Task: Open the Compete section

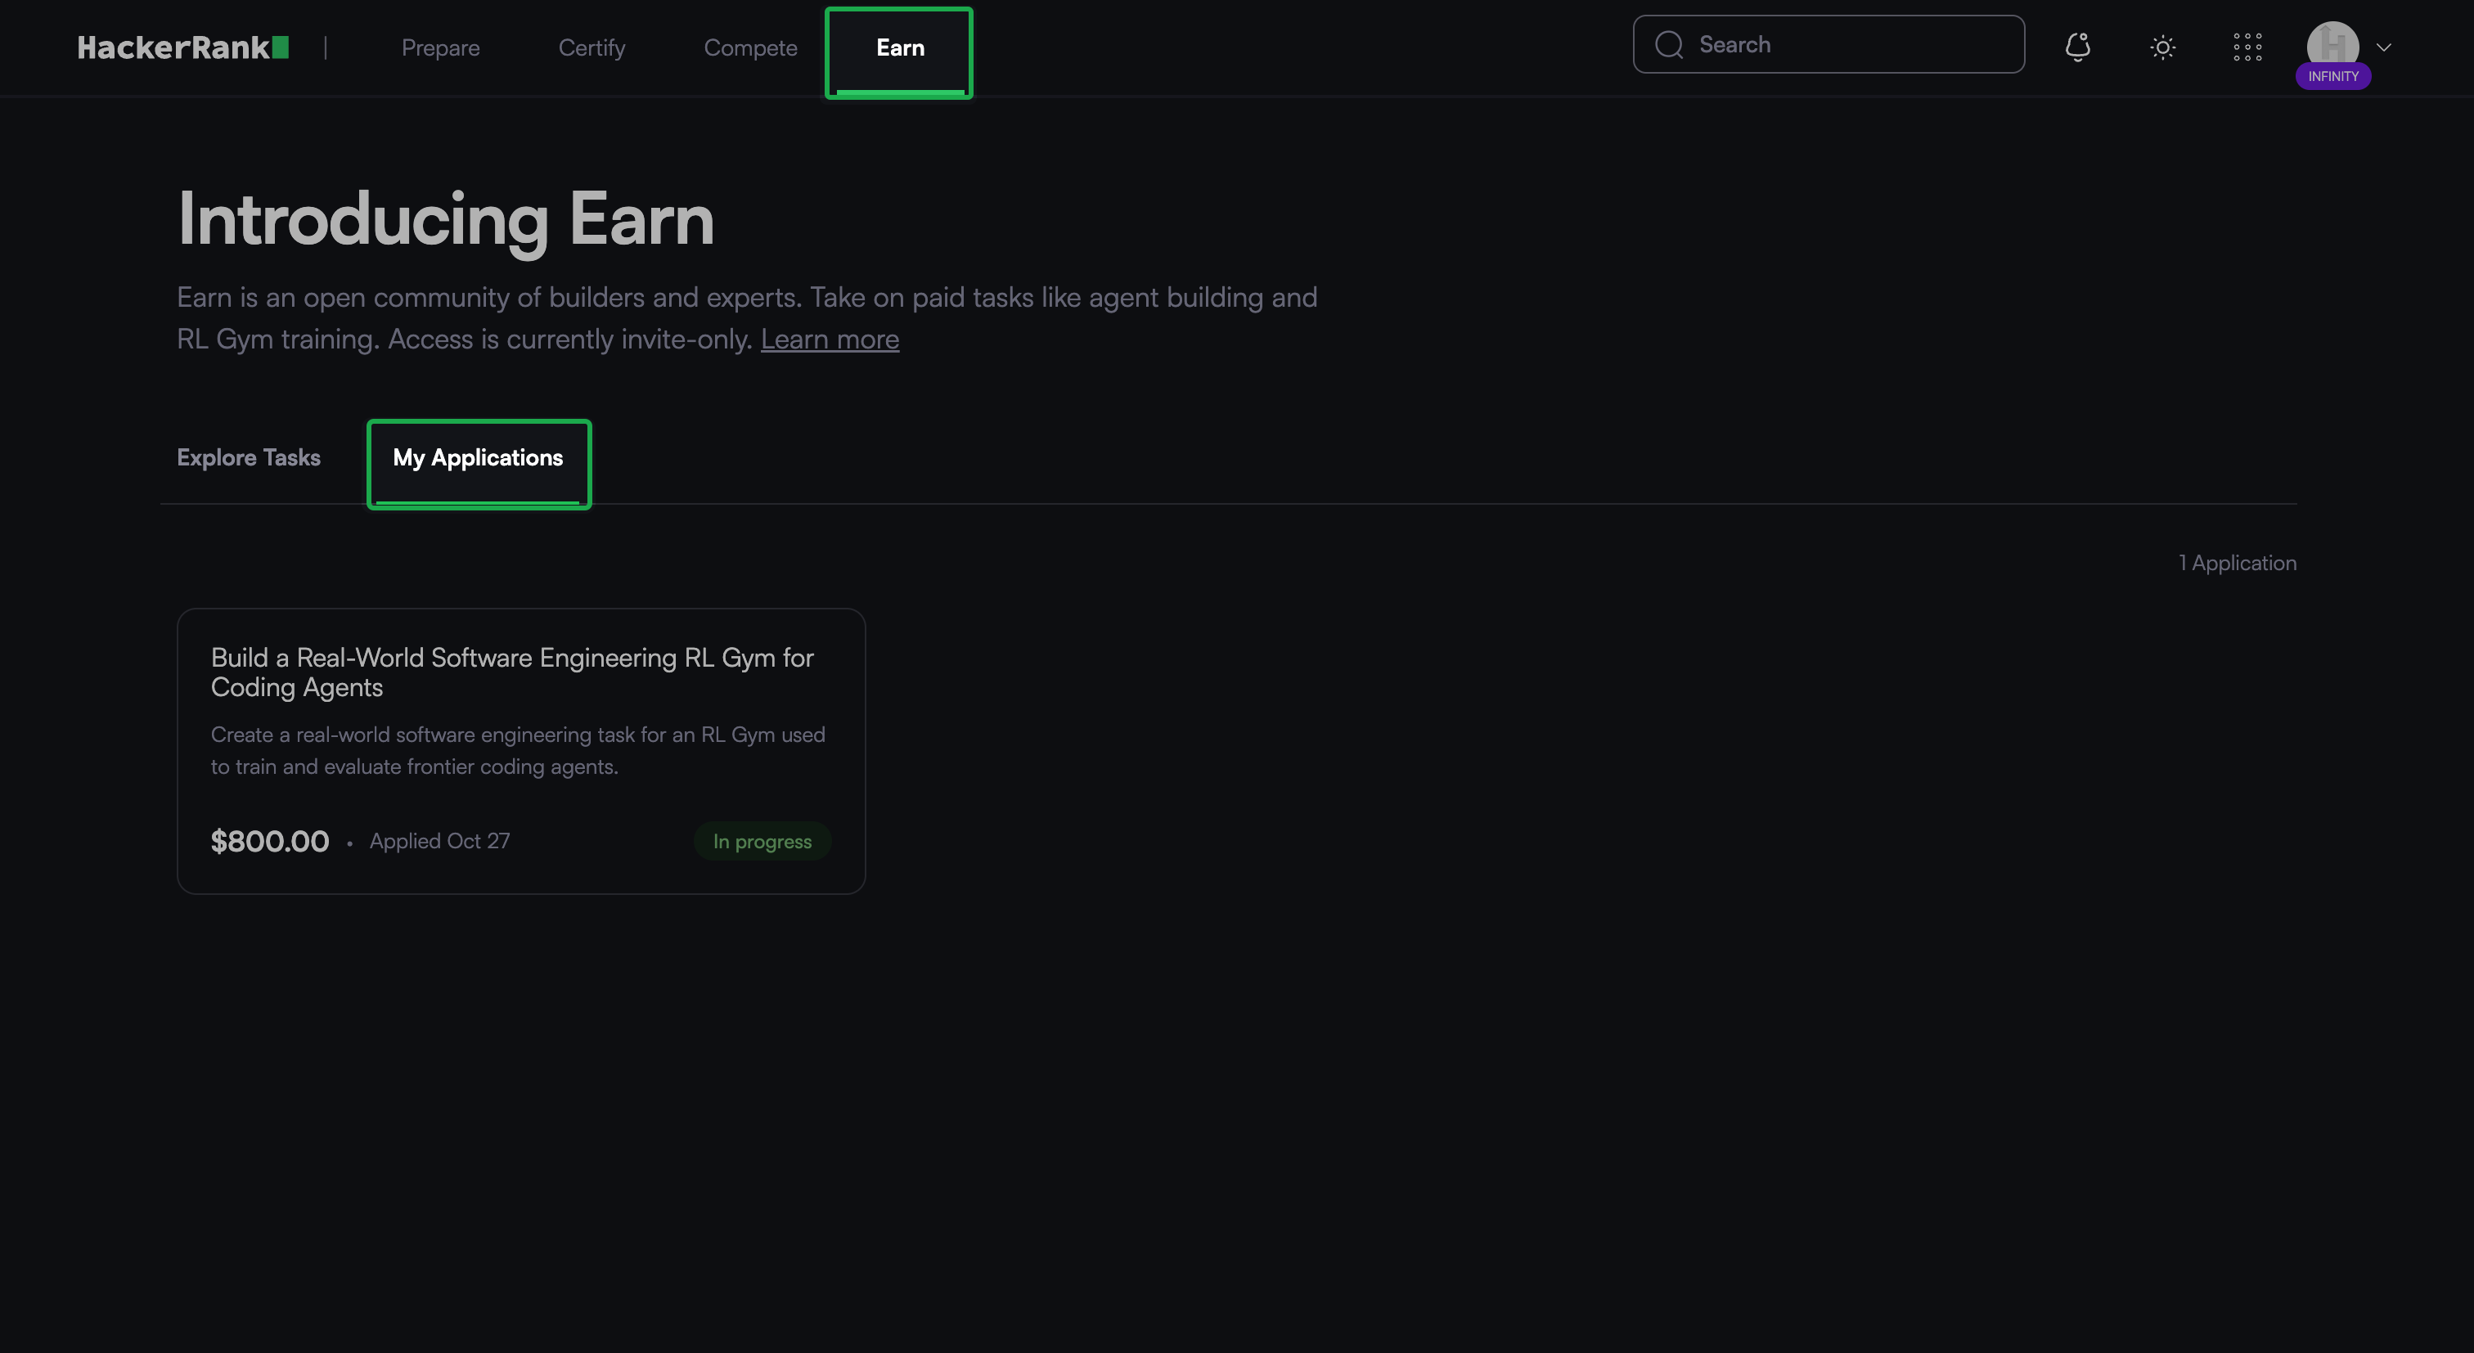Action: pyautogui.click(x=750, y=48)
